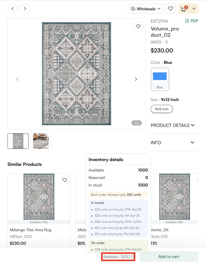Click info icon next to Available: 1000
Viewport: 206px width, 272px height.
[132, 257]
